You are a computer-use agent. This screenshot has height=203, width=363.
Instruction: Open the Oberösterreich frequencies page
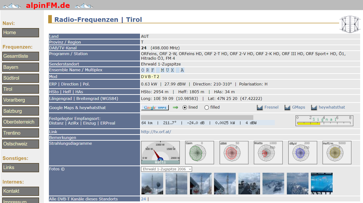click(21, 122)
